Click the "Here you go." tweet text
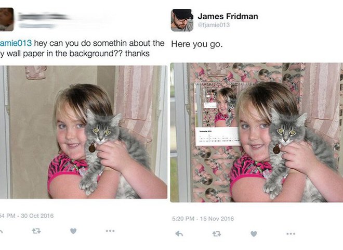Viewport: 343px width, 250px height. click(x=197, y=44)
